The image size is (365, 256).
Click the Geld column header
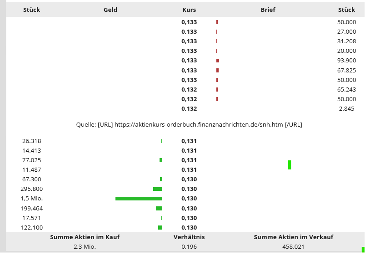pos(110,10)
